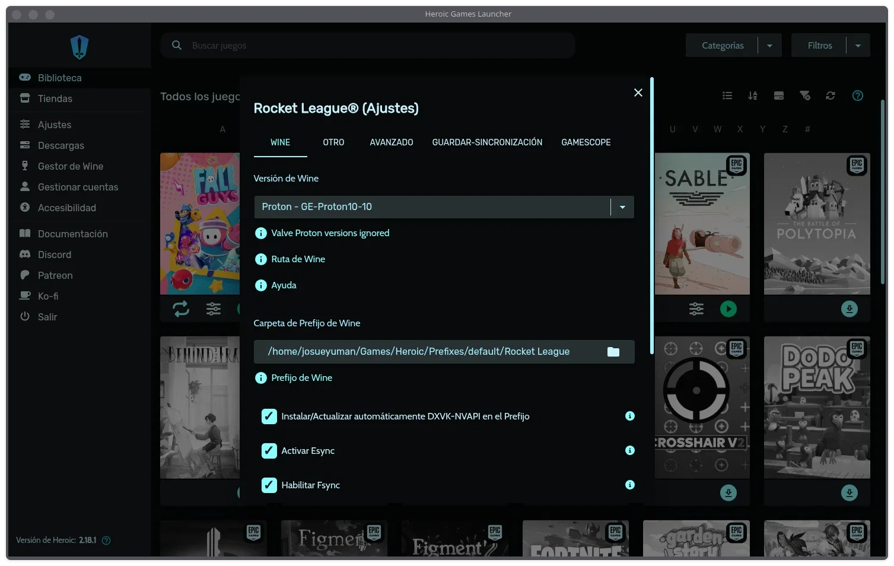The height and width of the screenshot is (566, 894).
Task: Refresh the library with the sync arrows icon
Action: (x=831, y=96)
